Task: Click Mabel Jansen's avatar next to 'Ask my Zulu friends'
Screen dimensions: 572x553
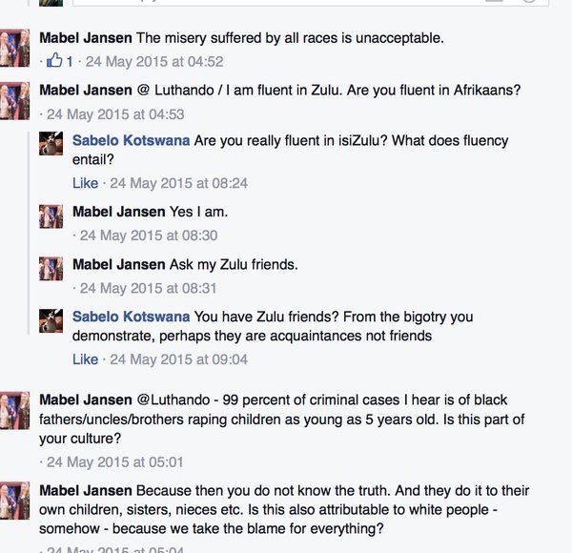Action: click(x=51, y=270)
